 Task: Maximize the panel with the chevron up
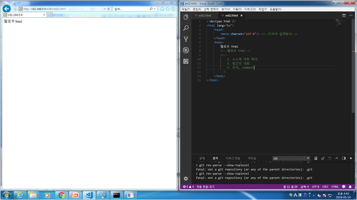(x=337, y=158)
